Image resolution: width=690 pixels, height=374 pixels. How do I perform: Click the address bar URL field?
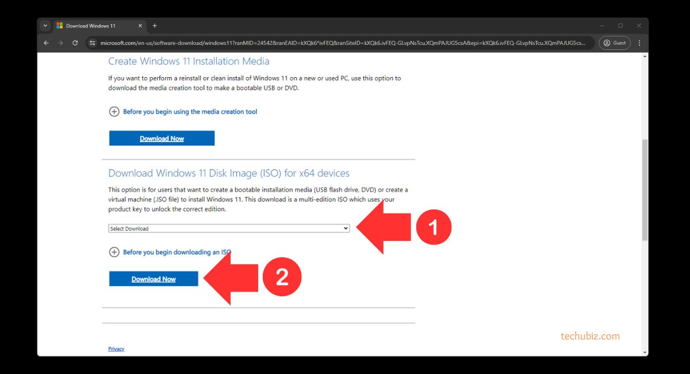click(x=339, y=43)
